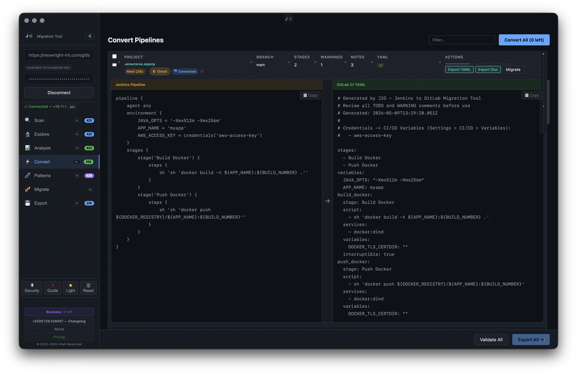This screenshot has height=374, width=577.
Task: Click the Export floppy disk icon
Action: pyautogui.click(x=28, y=203)
